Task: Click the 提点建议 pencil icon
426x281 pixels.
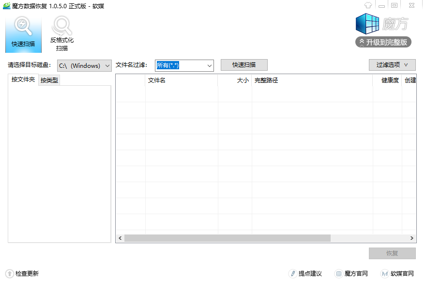Action: coord(292,274)
